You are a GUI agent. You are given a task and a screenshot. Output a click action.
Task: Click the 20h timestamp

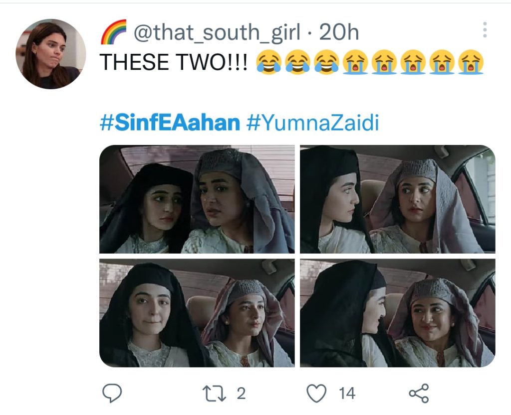point(339,32)
